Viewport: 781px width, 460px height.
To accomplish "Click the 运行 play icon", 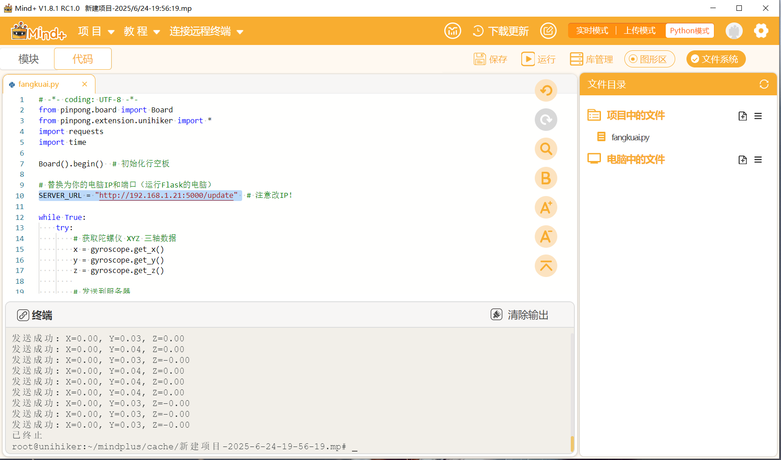I will point(528,59).
